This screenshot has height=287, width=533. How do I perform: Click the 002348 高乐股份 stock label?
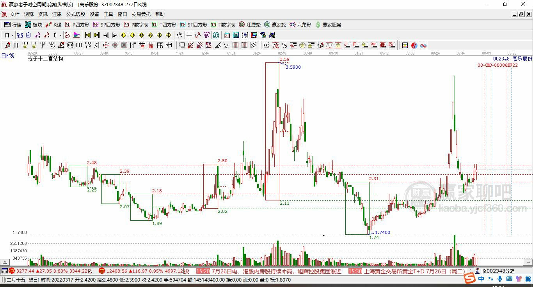click(512, 59)
